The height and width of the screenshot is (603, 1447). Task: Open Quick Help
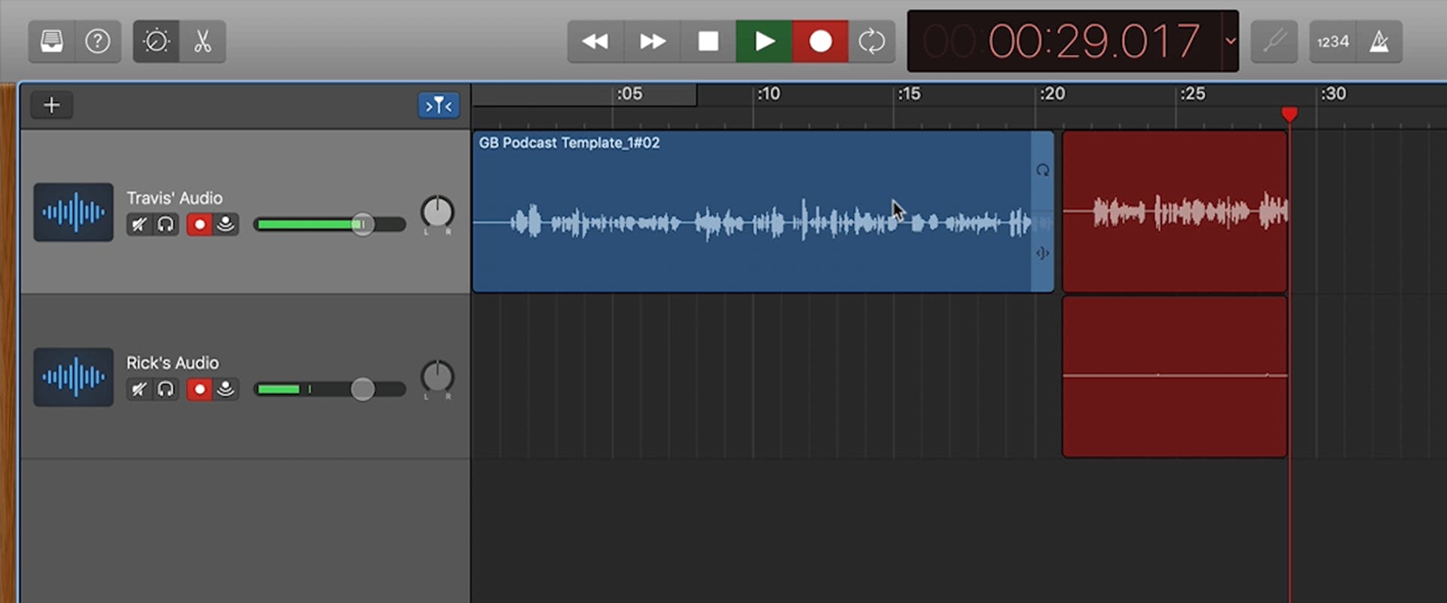[x=97, y=41]
